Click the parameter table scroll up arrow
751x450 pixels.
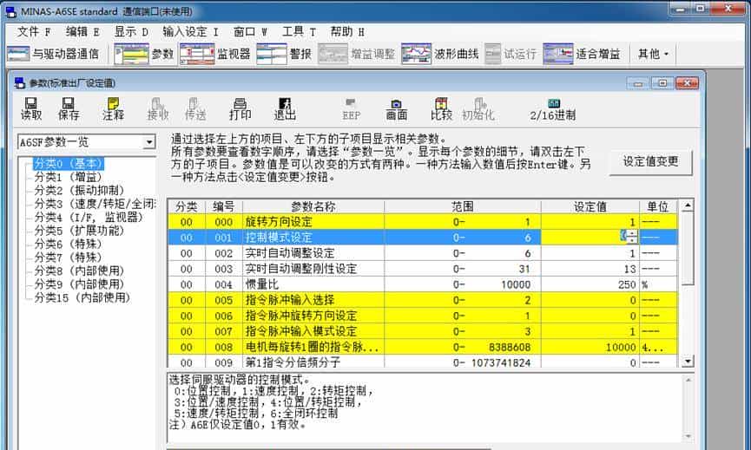pos(688,206)
